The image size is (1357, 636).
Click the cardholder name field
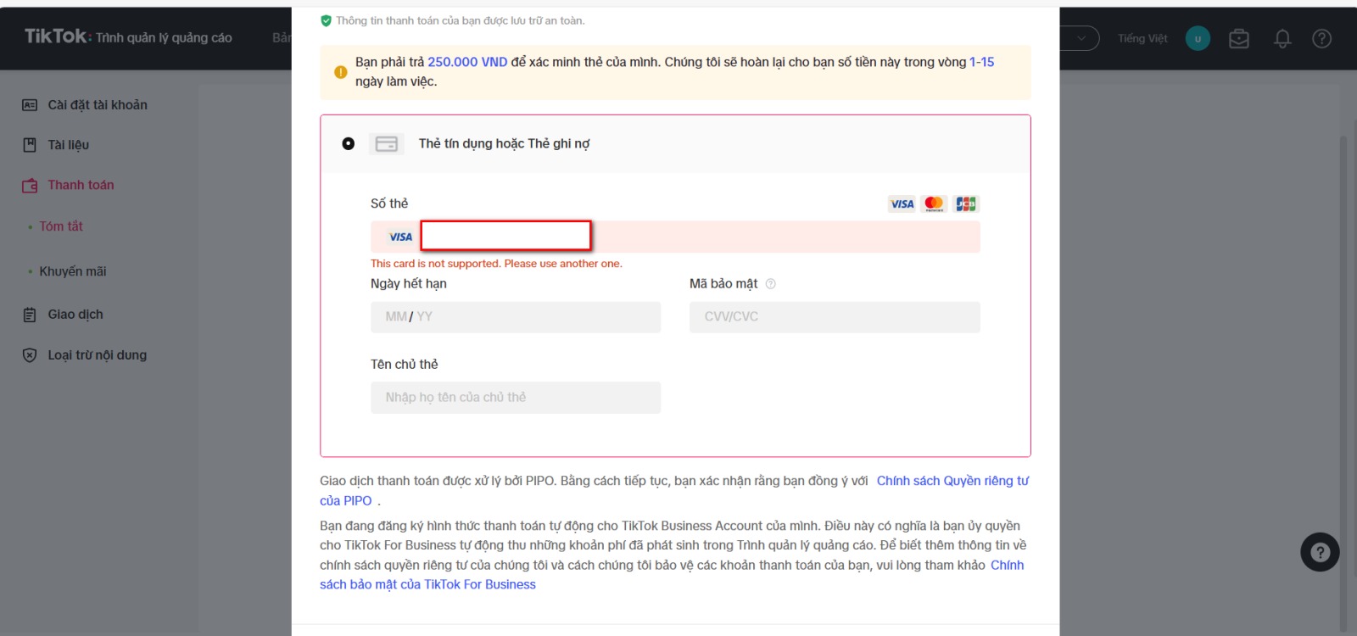[x=515, y=398]
